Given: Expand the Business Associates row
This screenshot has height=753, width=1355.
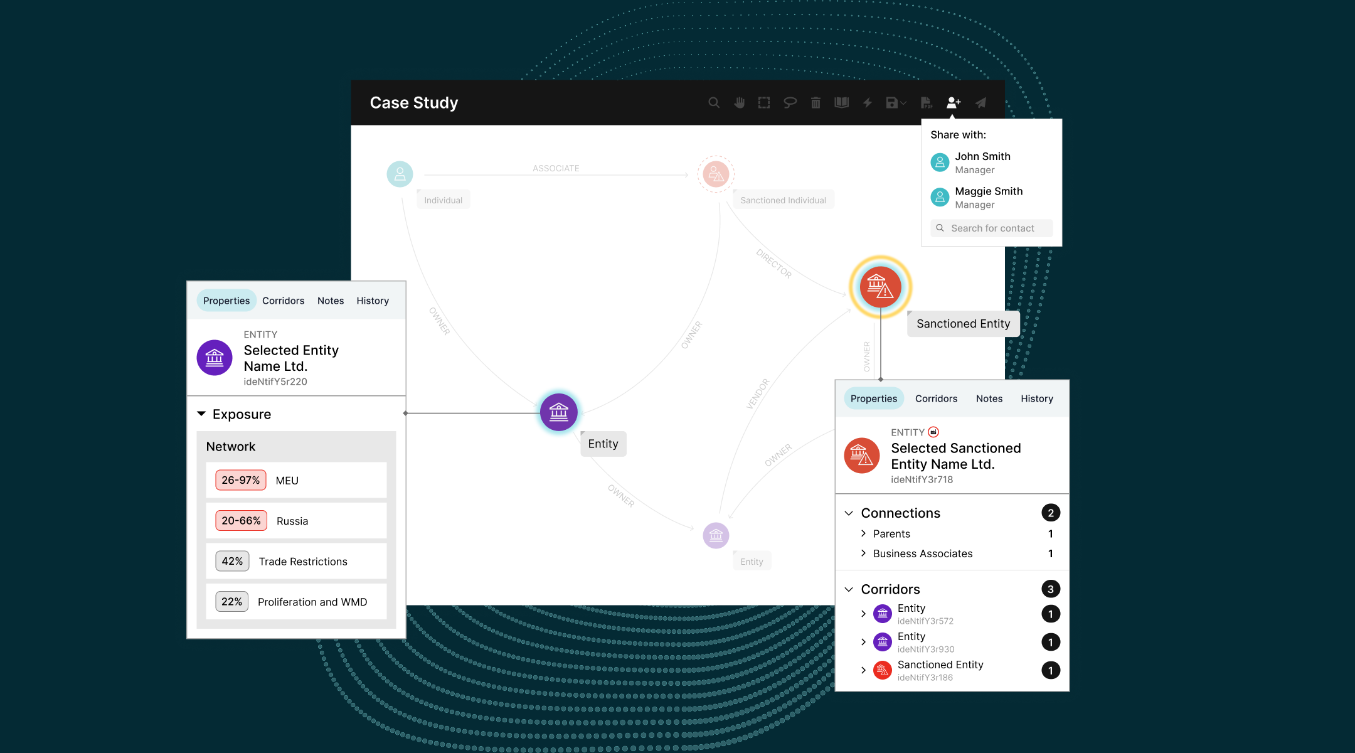Looking at the screenshot, I should [x=864, y=553].
